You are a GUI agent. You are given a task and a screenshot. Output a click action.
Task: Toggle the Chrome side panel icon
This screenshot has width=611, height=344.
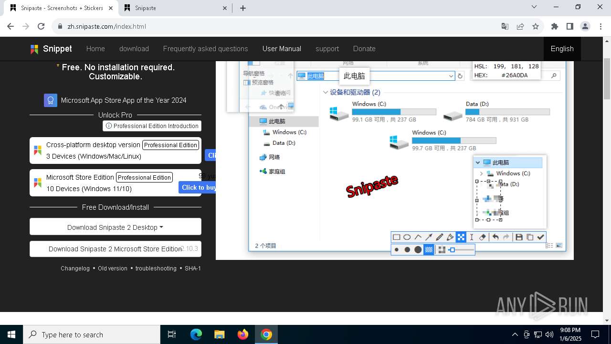(570, 26)
